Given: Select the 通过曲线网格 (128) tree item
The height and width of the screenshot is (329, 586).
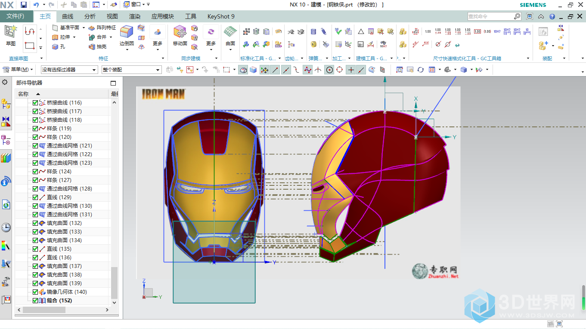Looking at the screenshot, I should pyautogui.click(x=69, y=189).
